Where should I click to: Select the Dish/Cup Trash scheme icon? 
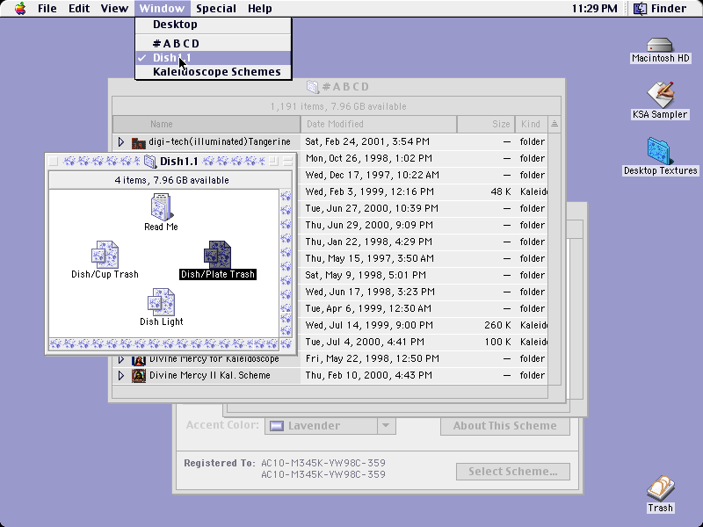pos(105,254)
